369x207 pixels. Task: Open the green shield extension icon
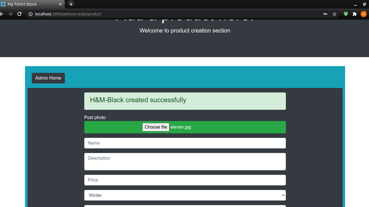tap(346, 14)
